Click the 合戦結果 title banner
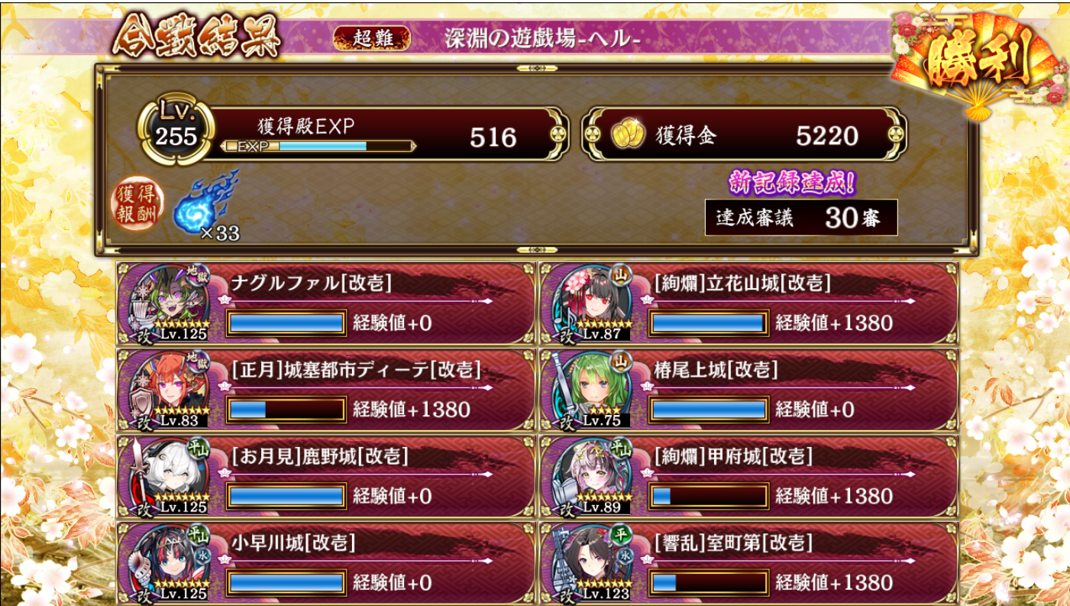Image resolution: width=1070 pixels, height=606 pixels. coord(196,36)
